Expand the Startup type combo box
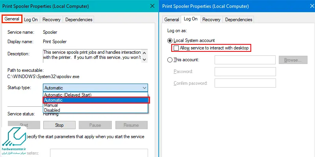This screenshot has width=315, height=157. tap(95, 88)
